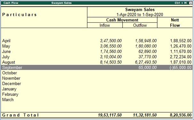Select the July row
The image size is (194, 120).
pos(97,57)
